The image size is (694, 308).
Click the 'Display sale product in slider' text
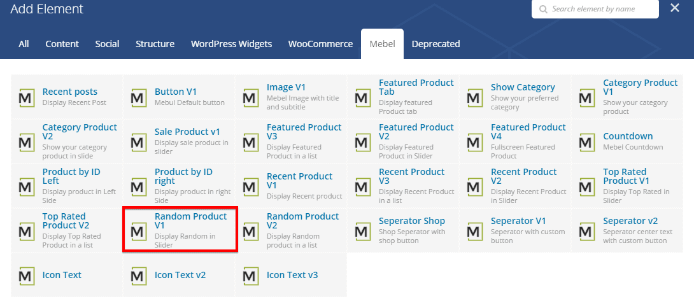pos(192,147)
